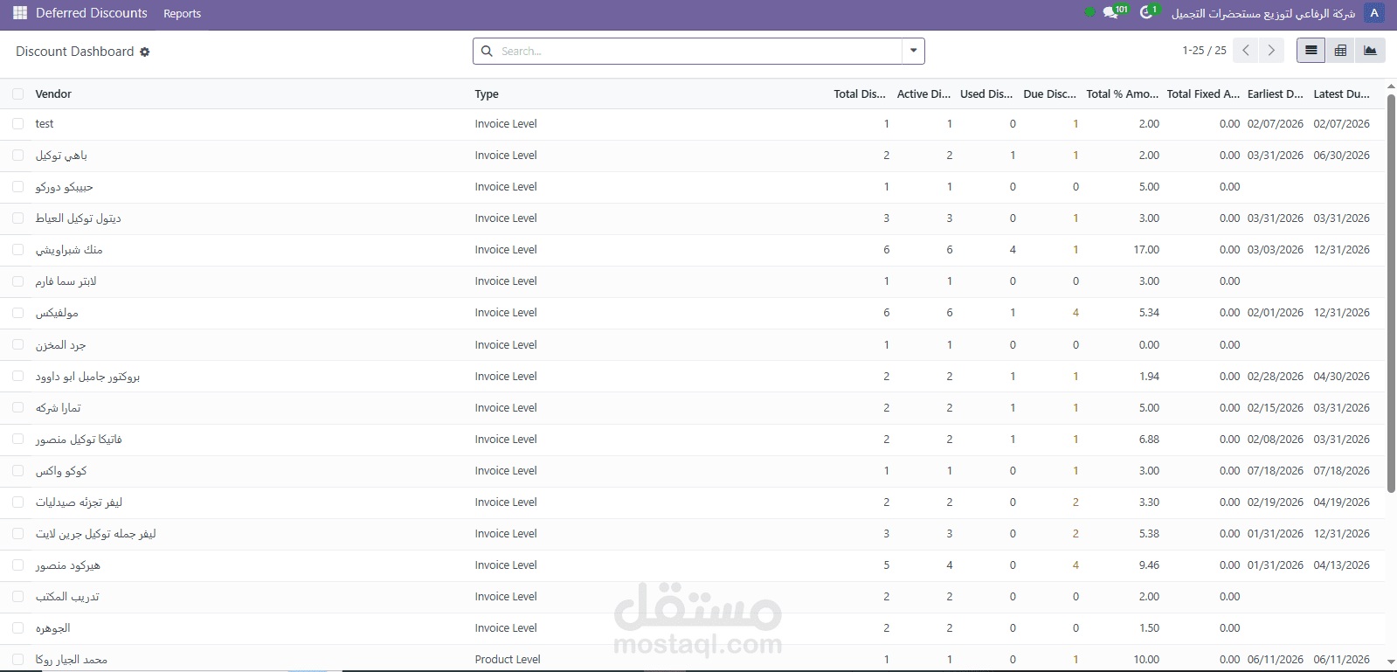Viewport: 1397px width, 672px height.
Task: Sort by the Earliest D... column header
Action: click(x=1276, y=94)
